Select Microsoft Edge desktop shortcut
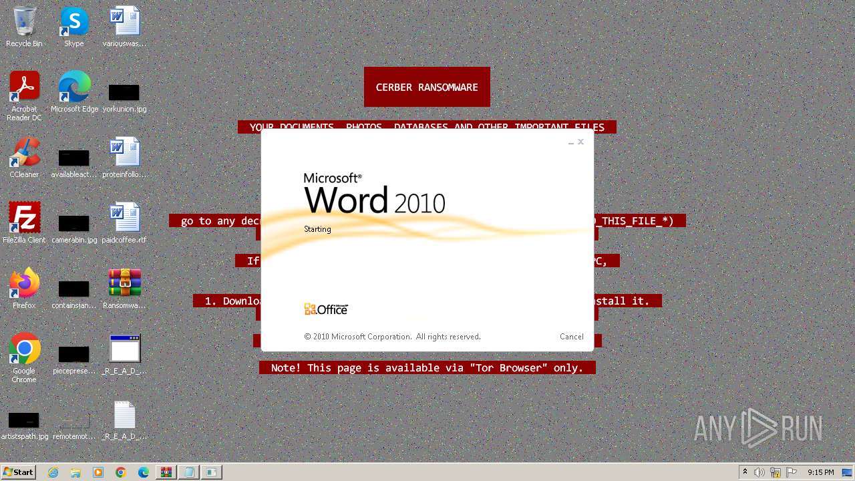The width and height of the screenshot is (855, 481). [74, 93]
